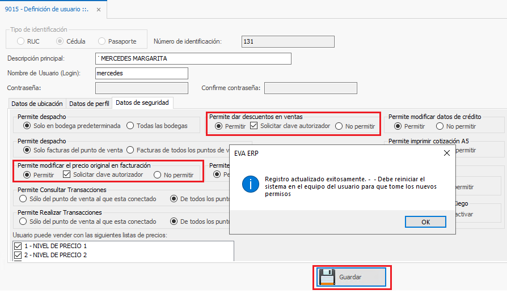Close the 9015 Definición de usuario tab
This screenshot has width=507, height=294.
click(100, 10)
